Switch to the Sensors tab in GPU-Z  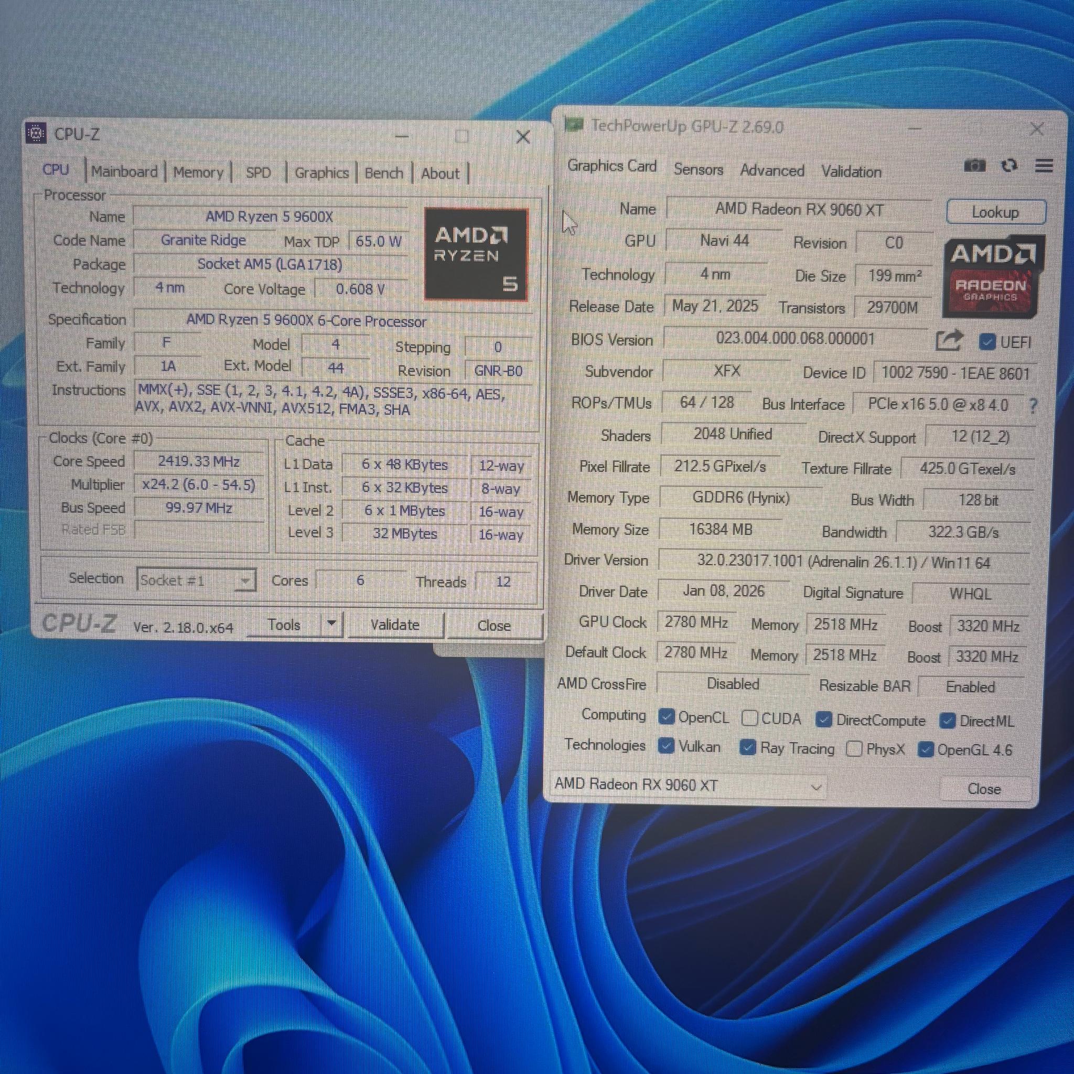click(x=698, y=169)
